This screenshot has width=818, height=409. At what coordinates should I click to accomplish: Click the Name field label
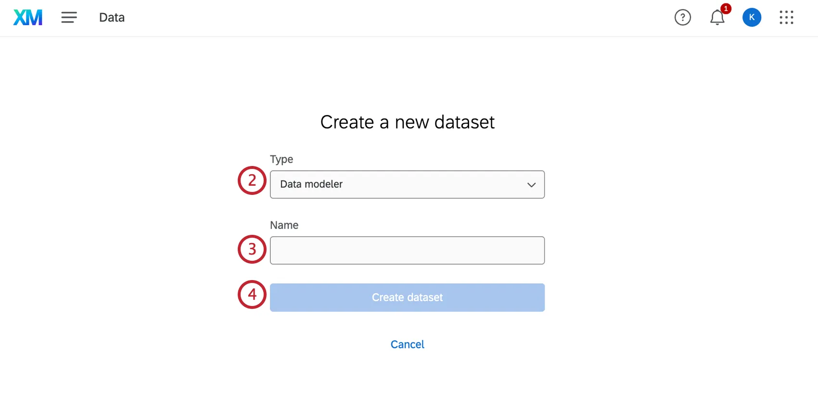pyautogui.click(x=284, y=225)
